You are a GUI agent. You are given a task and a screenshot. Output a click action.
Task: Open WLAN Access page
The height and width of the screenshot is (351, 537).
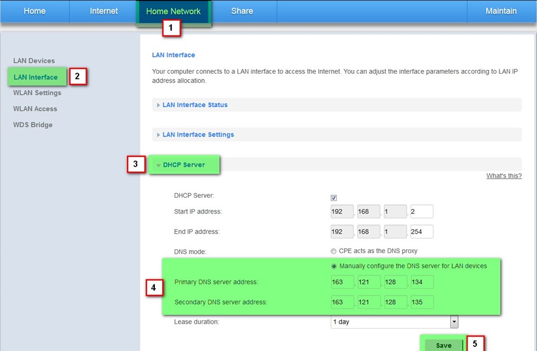(x=35, y=109)
